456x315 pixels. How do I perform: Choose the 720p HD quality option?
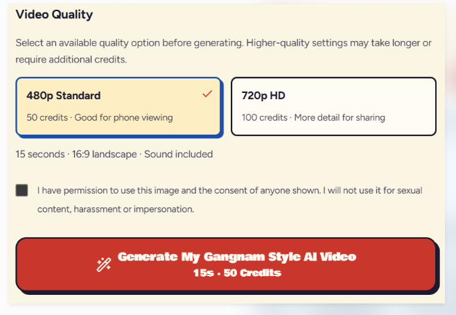tap(333, 106)
